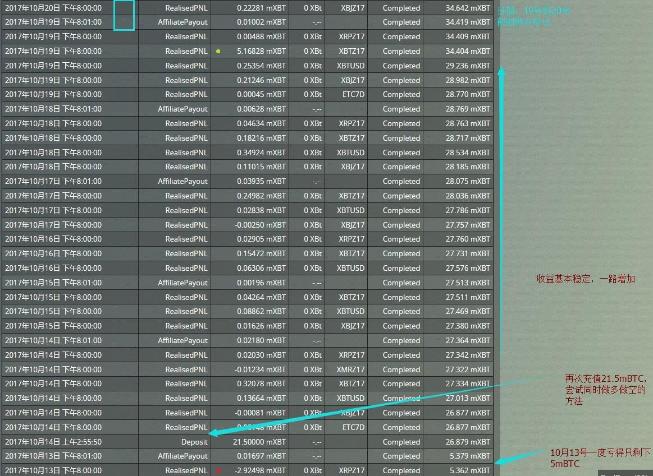Viewport: 653px width, 476px height.
Task: Click the AffiliatePayout entry dated October 18
Action: [x=185, y=109]
